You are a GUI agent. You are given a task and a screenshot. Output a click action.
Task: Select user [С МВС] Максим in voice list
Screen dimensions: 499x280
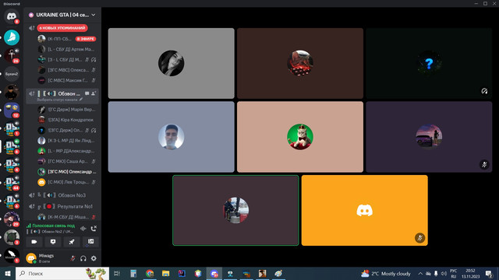pyautogui.click(x=66, y=80)
